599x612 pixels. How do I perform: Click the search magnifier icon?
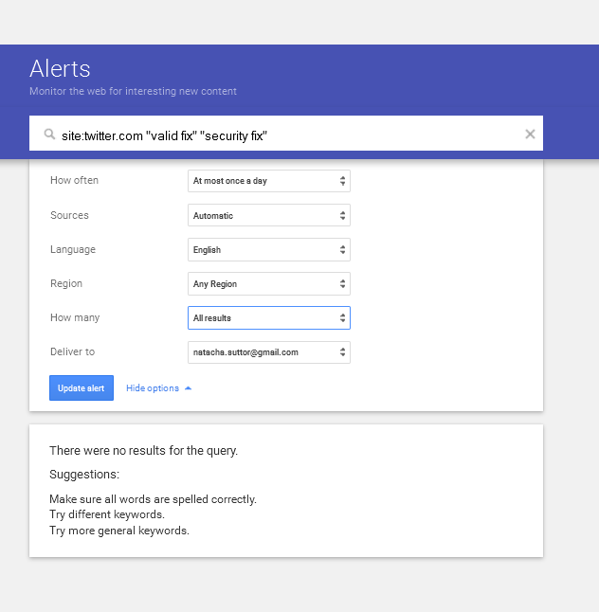tap(49, 135)
